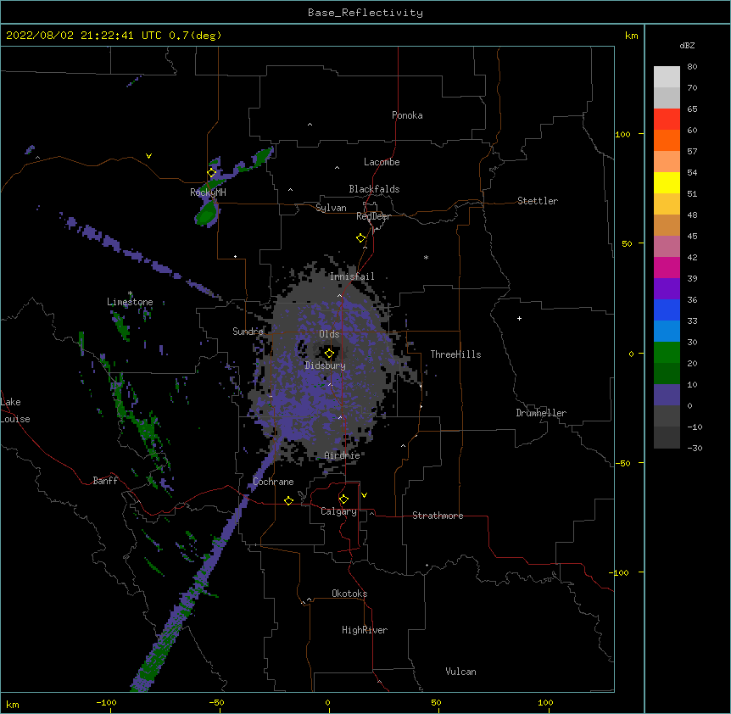Click the 2022/08/02 21:22:41 UTC timestamp
Screen dimensions: 731x714
(84, 36)
